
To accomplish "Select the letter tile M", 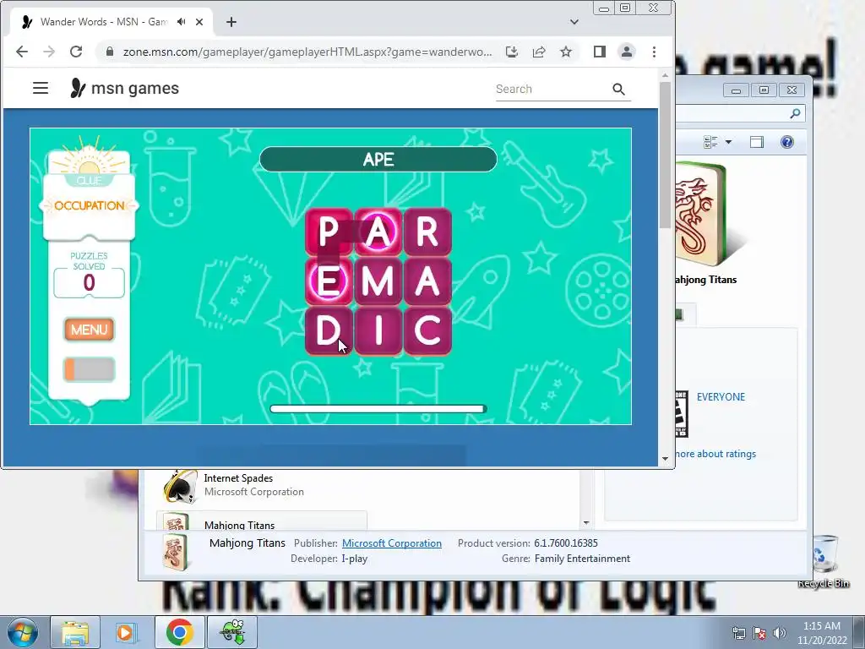I will 378,281.
